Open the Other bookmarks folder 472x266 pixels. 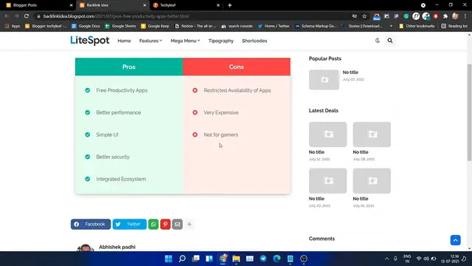point(417,27)
